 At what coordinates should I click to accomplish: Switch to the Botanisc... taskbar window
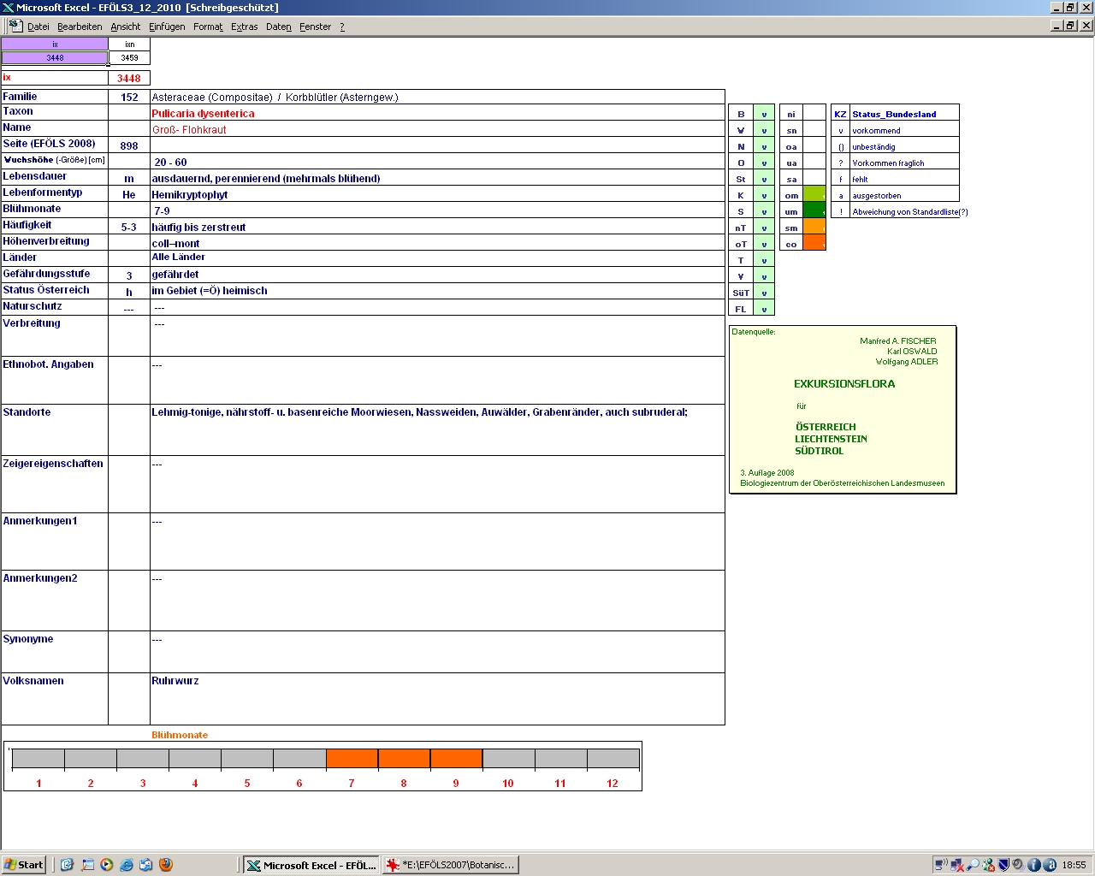(451, 865)
